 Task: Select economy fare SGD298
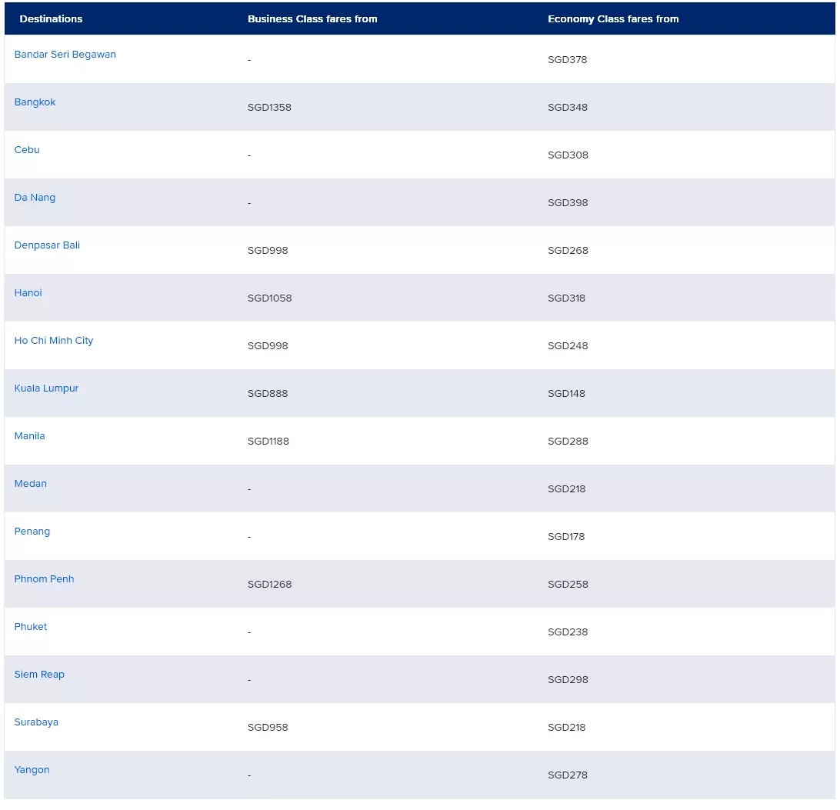[568, 679]
